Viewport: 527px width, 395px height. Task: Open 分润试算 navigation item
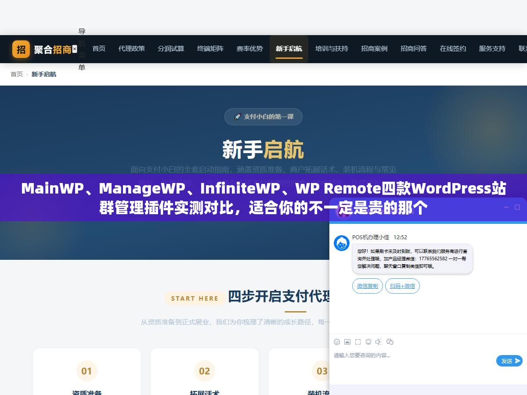(171, 49)
